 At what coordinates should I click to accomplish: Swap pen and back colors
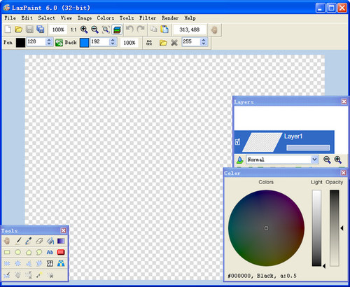point(59,43)
